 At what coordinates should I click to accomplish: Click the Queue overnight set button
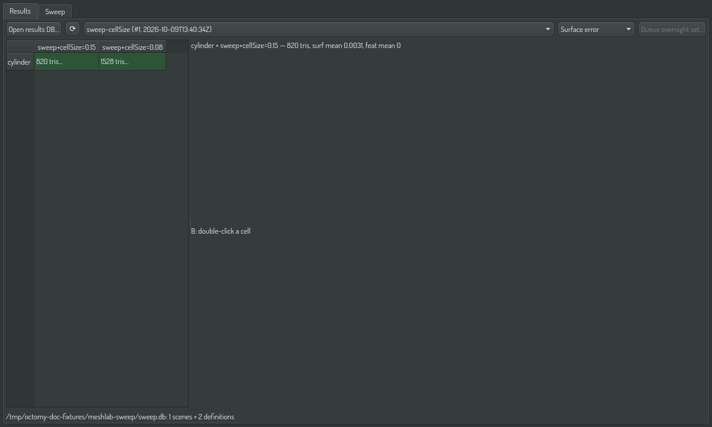[x=672, y=29]
